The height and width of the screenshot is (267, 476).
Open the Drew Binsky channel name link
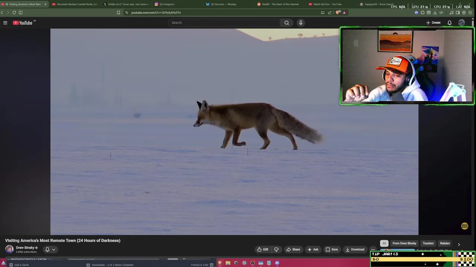click(x=25, y=248)
